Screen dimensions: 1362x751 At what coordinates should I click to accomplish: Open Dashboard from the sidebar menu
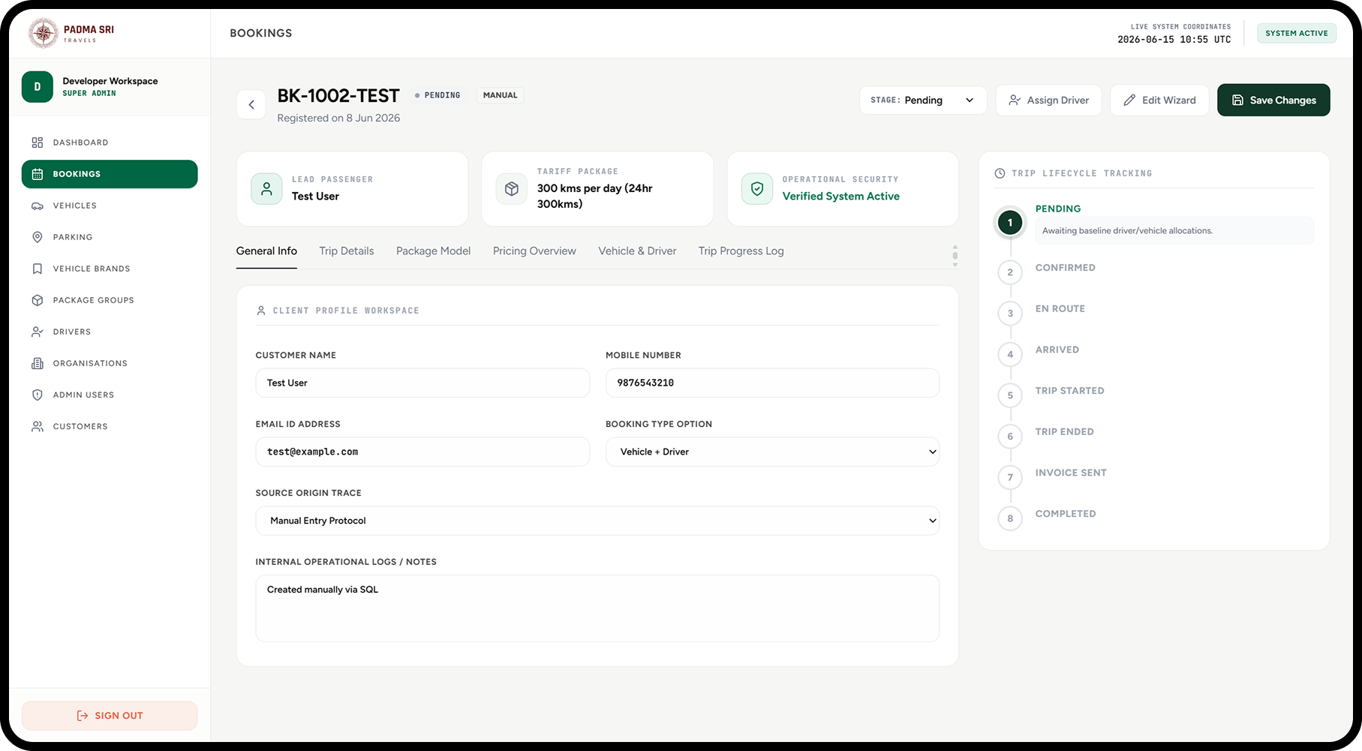point(110,143)
